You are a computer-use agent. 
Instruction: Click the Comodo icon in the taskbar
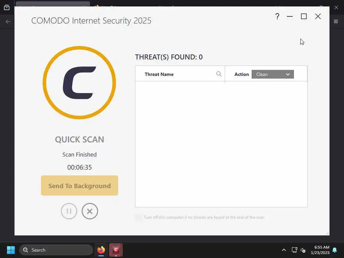[x=116, y=250]
